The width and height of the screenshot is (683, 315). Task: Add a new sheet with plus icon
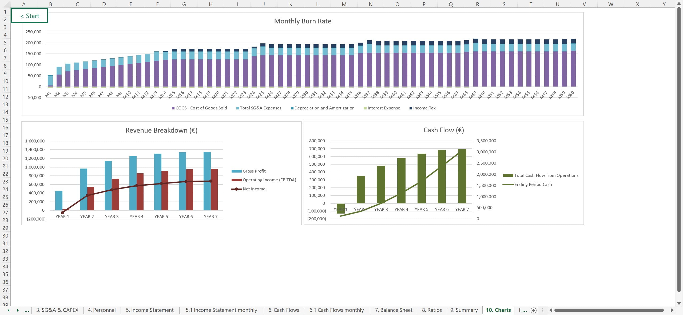pos(533,310)
